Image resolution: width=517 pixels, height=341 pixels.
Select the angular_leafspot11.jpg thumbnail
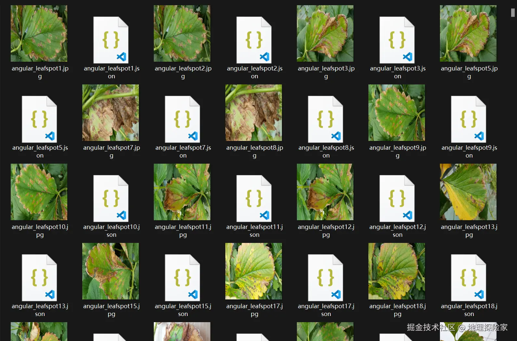coord(182,192)
